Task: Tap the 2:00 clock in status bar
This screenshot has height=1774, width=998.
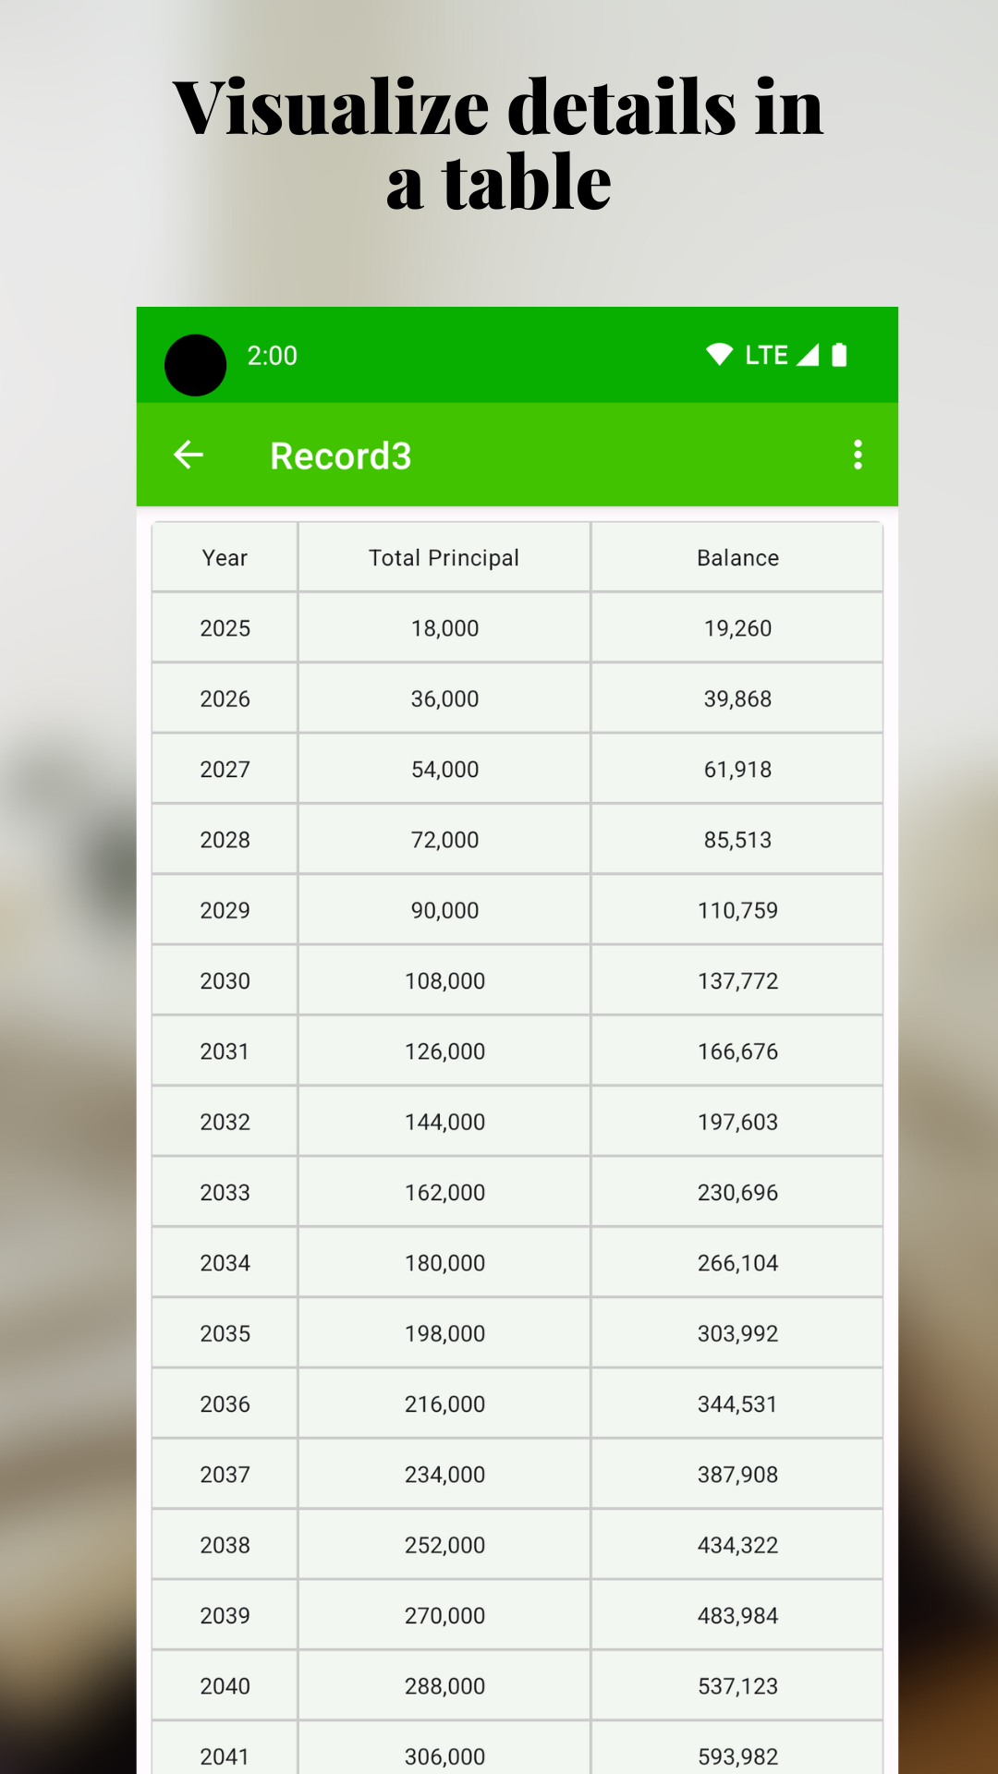Action: click(x=273, y=356)
